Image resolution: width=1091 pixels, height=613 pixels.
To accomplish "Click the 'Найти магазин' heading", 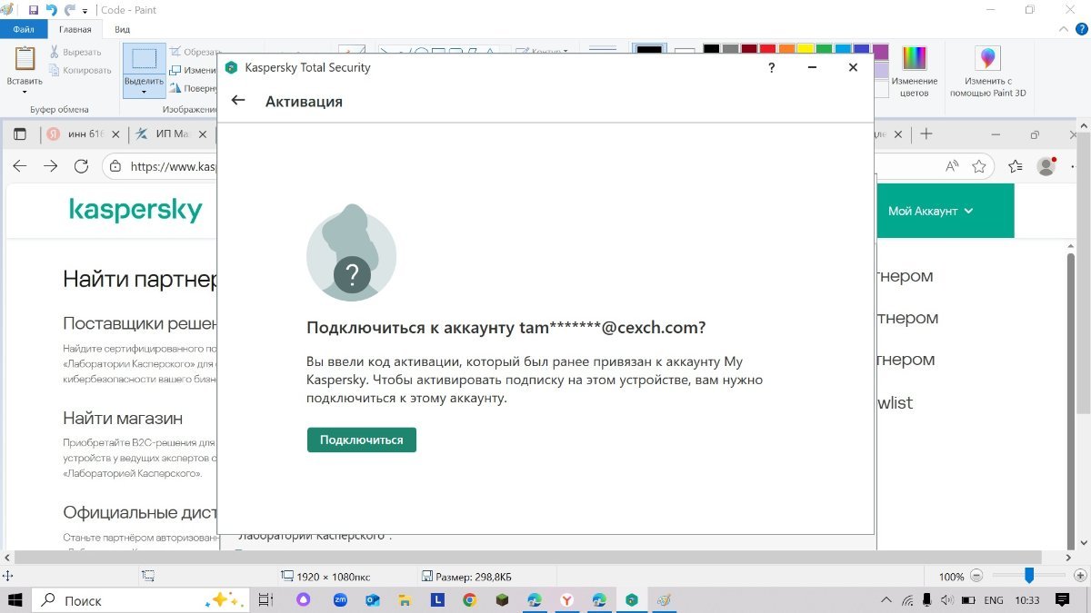I will [x=123, y=419].
